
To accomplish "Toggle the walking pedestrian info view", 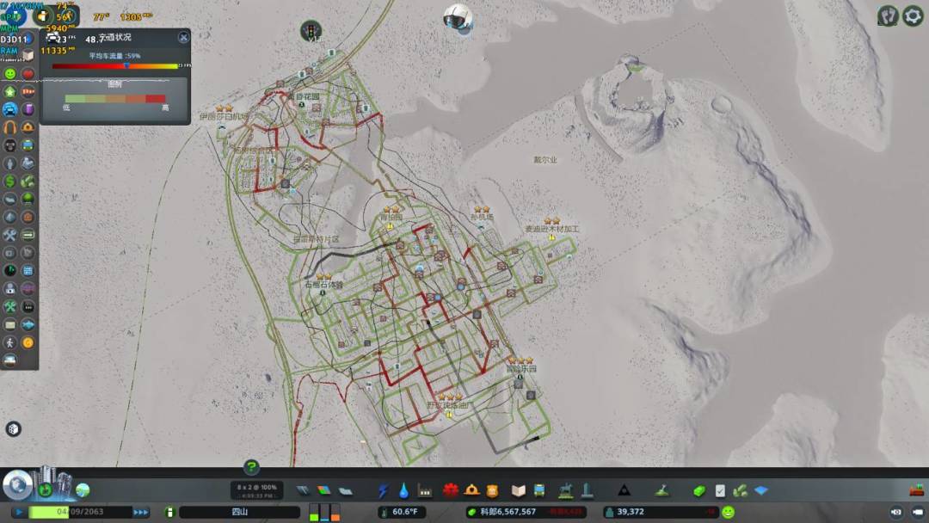I will pyautogui.click(x=10, y=342).
